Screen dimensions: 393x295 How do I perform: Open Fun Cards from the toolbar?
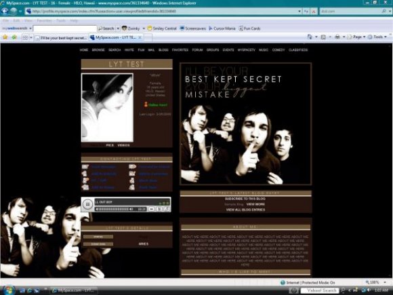[x=249, y=28]
